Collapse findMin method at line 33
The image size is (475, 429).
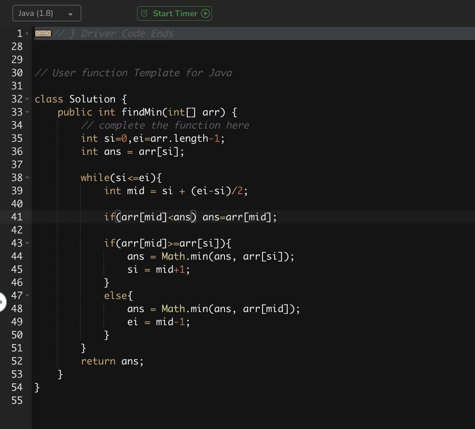tap(27, 112)
